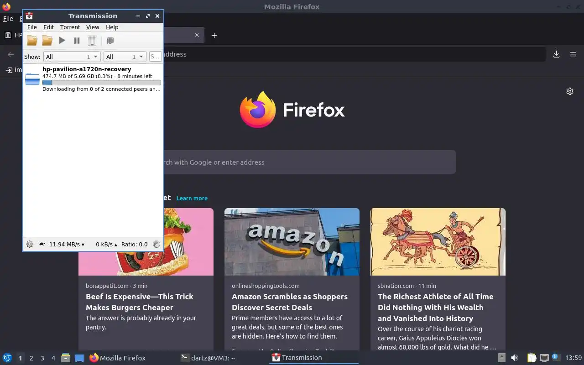Open the network connection tray icon

[544, 358]
